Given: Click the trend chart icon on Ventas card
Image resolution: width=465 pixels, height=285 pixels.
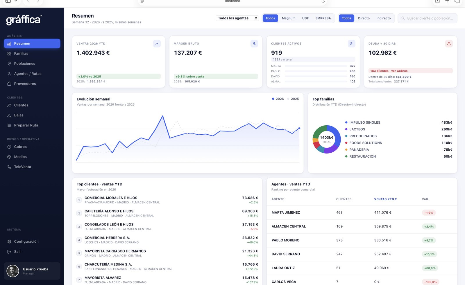Looking at the screenshot, I should 157,44.
